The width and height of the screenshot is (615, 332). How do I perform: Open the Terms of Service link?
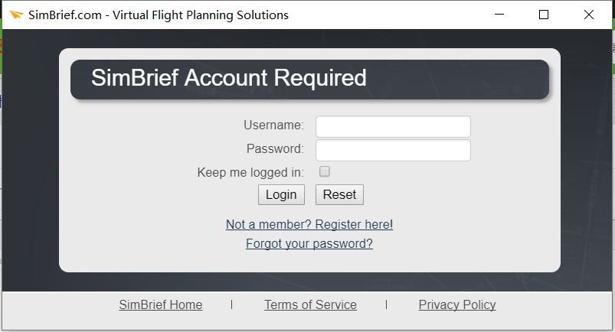point(311,304)
